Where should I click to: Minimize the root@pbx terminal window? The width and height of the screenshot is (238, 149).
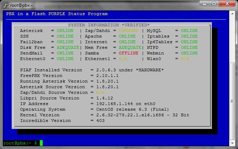[x=205, y=4]
